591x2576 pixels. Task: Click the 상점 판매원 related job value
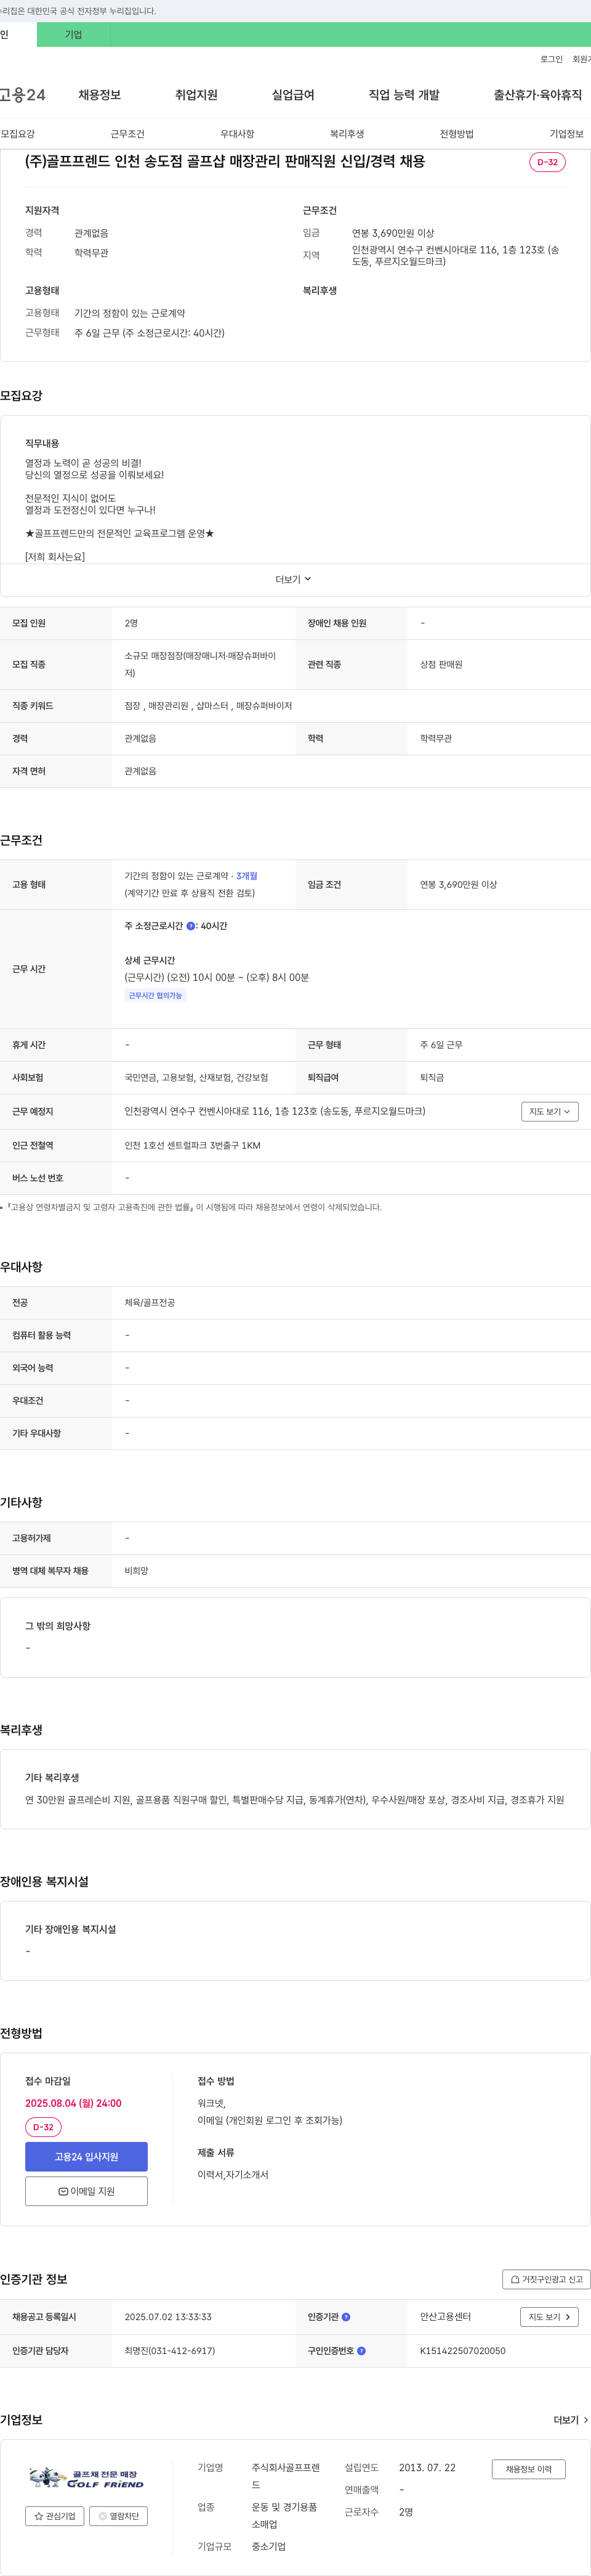pyautogui.click(x=441, y=665)
